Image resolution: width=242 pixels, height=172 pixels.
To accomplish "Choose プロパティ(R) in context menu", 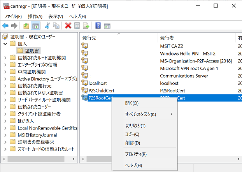I will click(136, 154).
